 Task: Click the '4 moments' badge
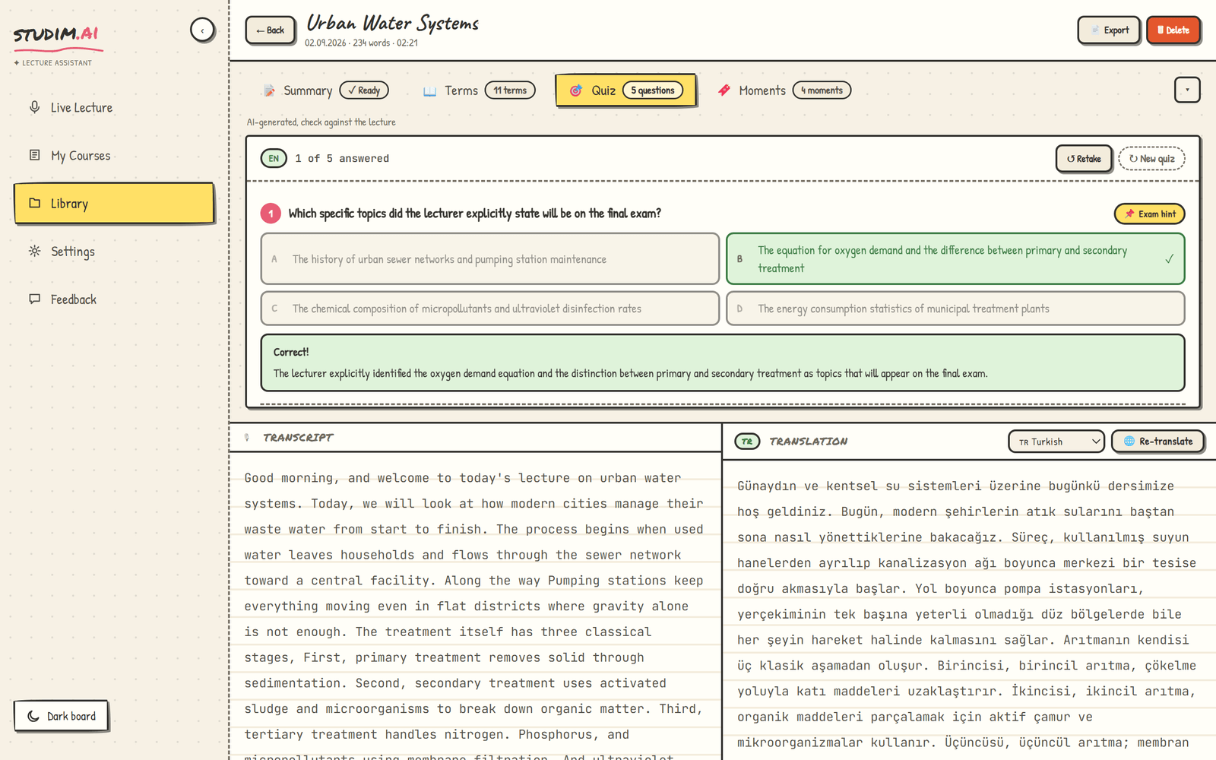(822, 90)
